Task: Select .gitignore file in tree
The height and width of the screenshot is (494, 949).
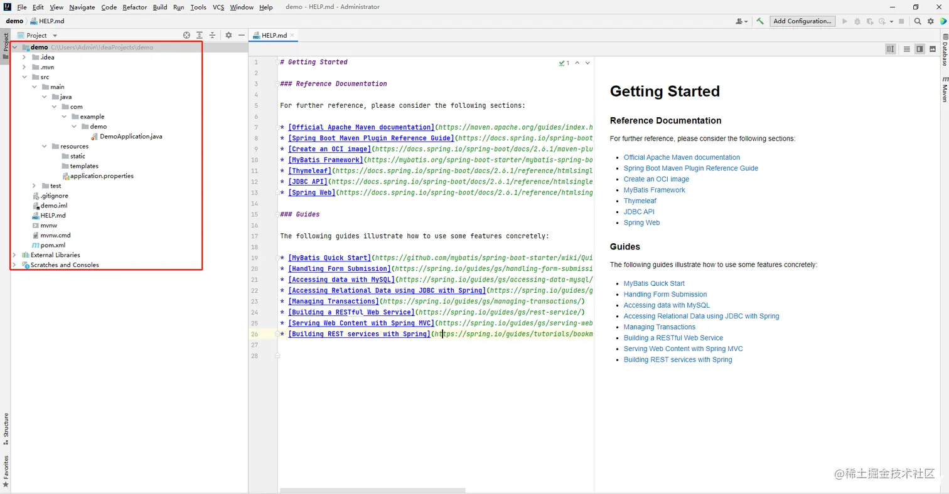Action: [x=50, y=196]
